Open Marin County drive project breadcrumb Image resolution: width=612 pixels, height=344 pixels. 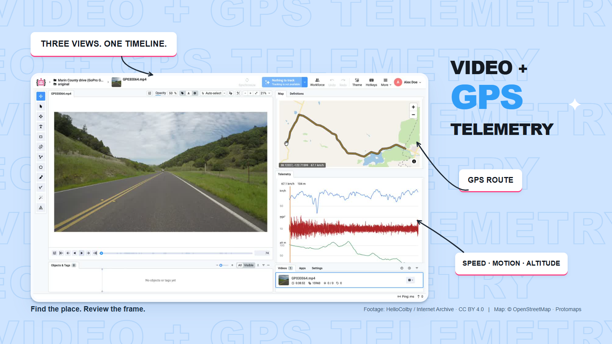[78, 80]
